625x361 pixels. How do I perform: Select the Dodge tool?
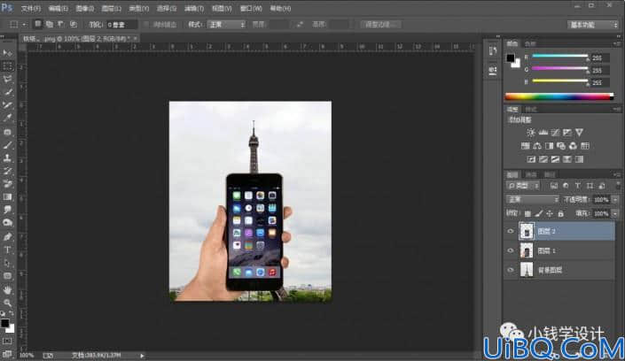(7, 223)
